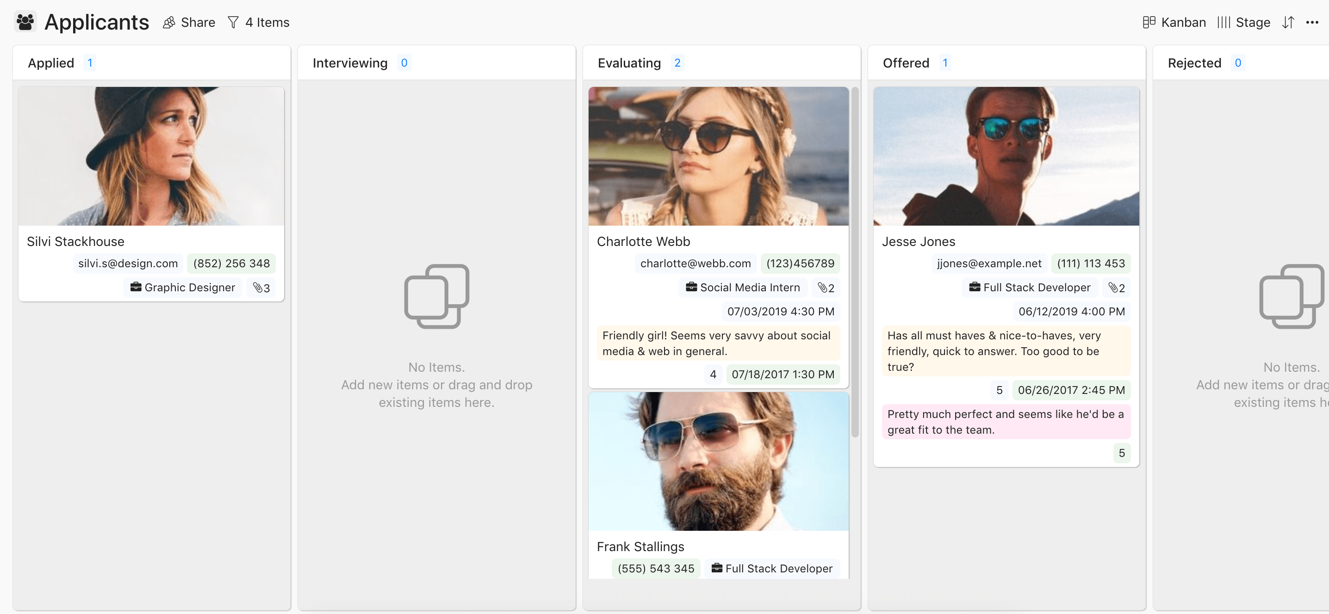Open Silvi Stackhouse's photo thumbnail

[151, 156]
